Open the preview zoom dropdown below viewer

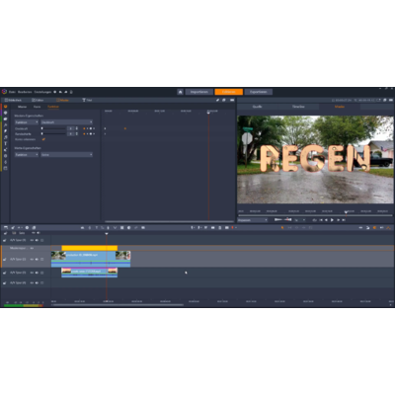(253, 220)
